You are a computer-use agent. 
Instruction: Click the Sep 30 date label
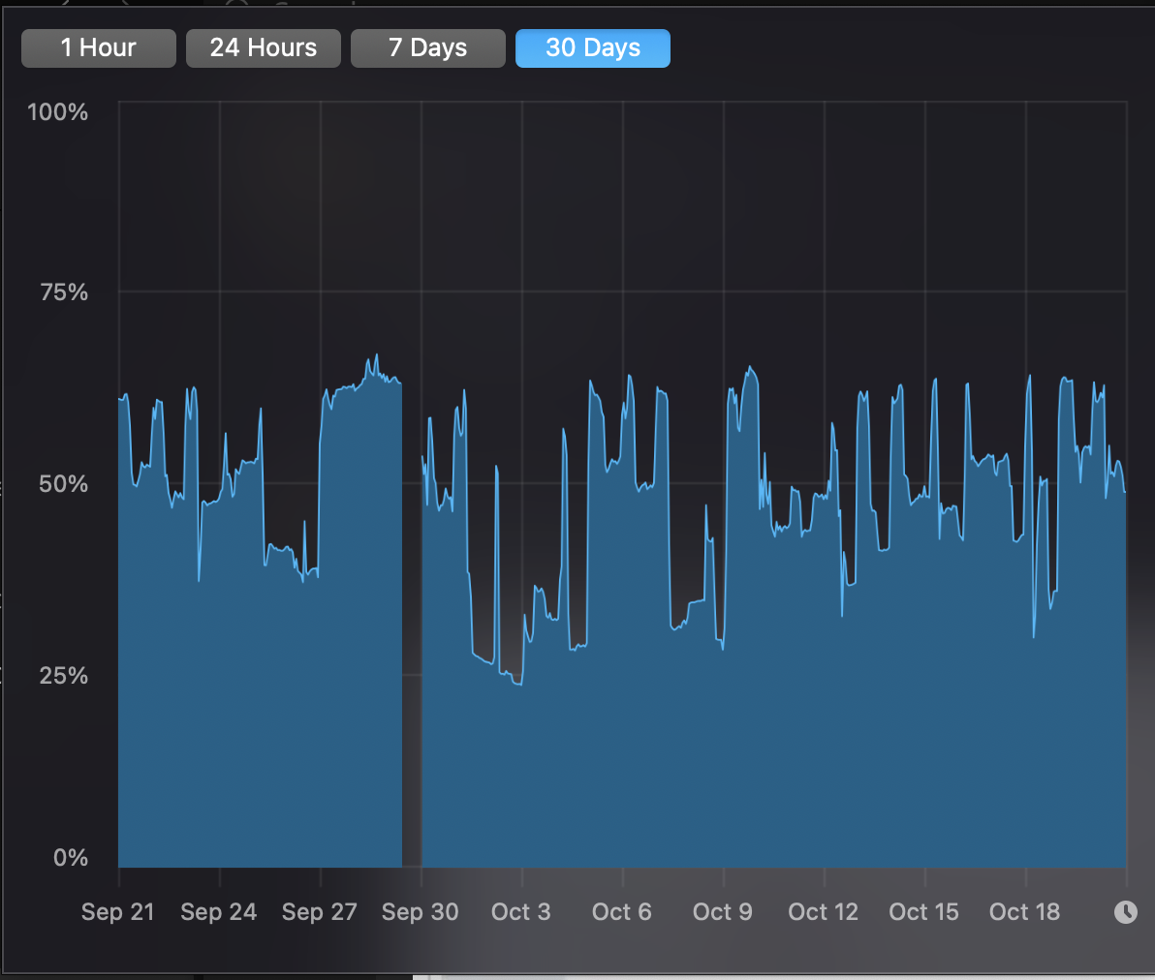point(420,911)
